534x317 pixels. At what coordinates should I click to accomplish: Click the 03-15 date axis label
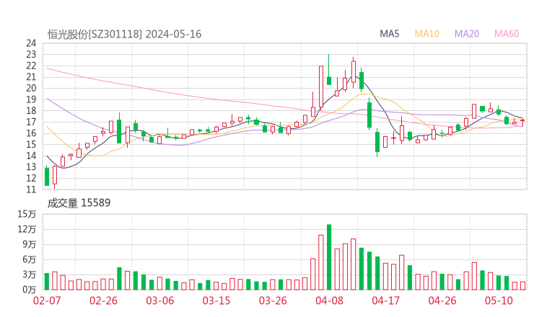tap(216, 300)
